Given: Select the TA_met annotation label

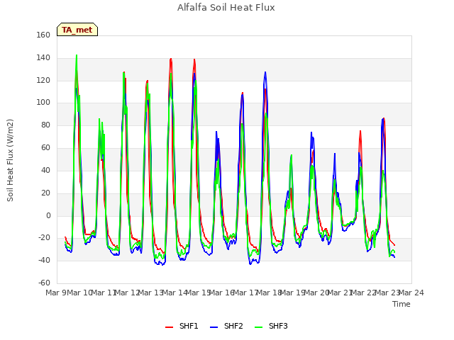Looking at the screenshot, I should pyautogui.click(x=77, y=30).
